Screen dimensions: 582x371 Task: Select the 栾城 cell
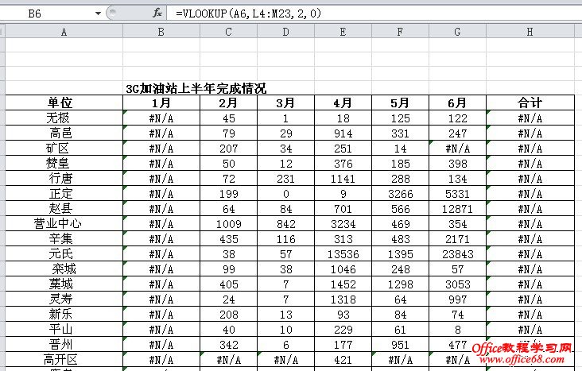[x=64, y=269]
